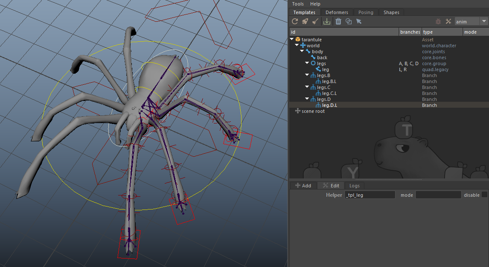Click the crossed tools settings icon
The image size is (489, 267).
point(448,21)
